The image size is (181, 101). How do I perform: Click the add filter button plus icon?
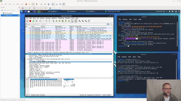[x=112, y=24]
